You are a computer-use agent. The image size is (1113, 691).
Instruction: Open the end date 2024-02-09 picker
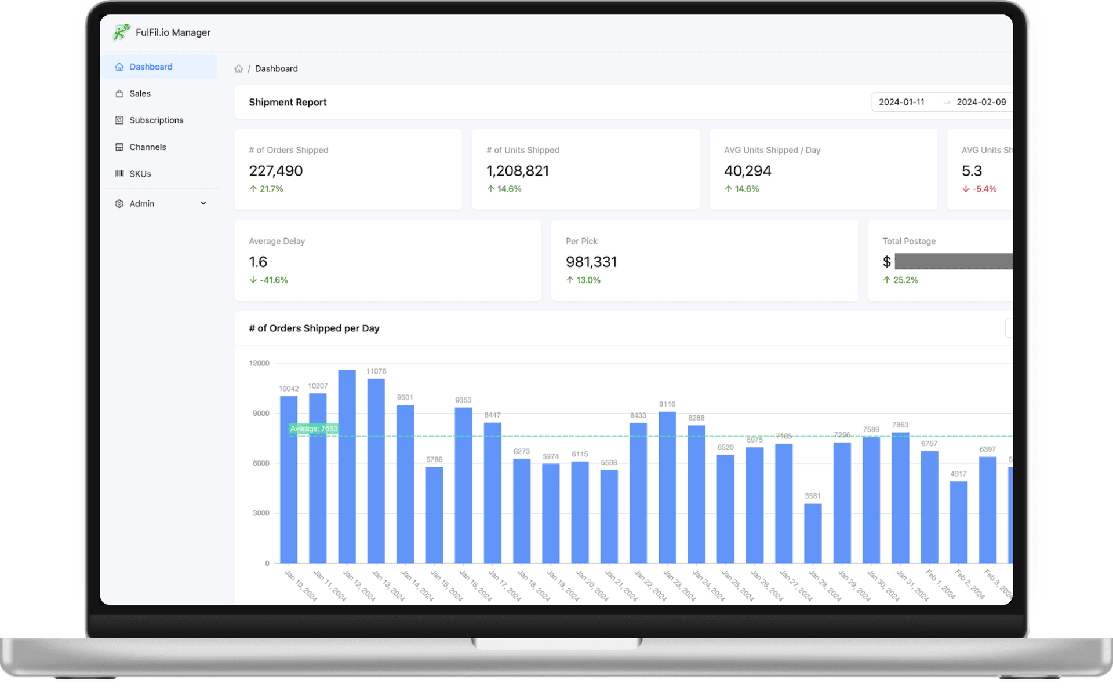click(981, 102)
